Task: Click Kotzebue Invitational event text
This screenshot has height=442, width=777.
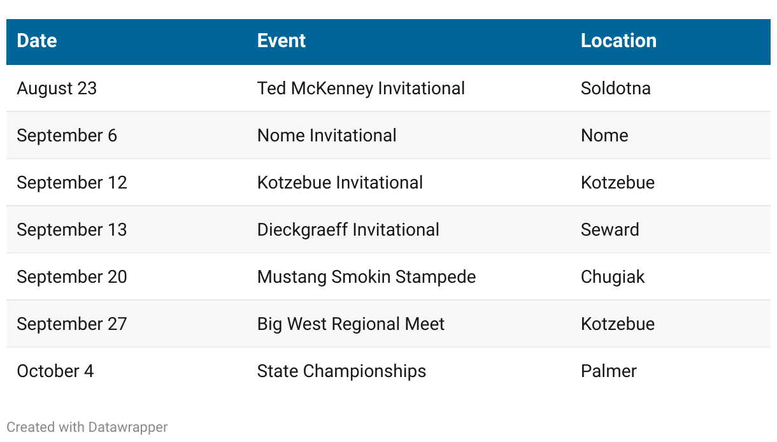Action: pyautogui.click(x=339, y=182)
